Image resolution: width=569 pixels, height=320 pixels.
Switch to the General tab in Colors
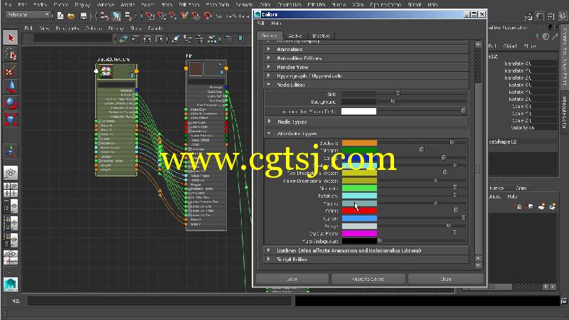coord(270,36)
